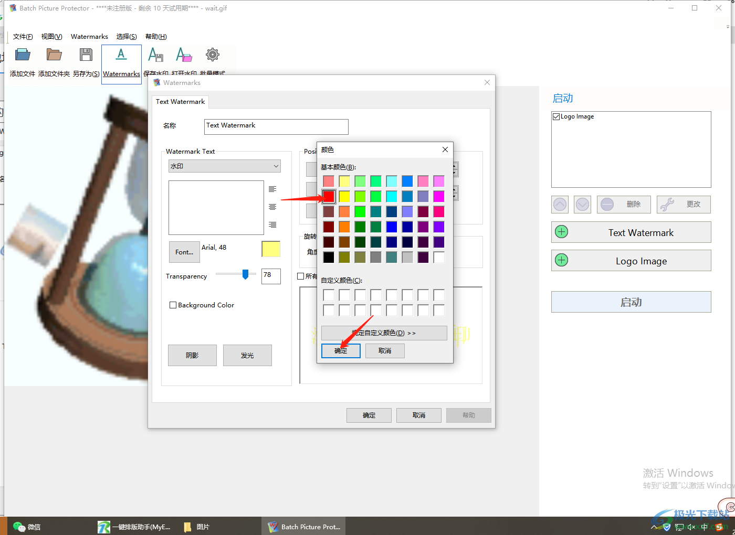Pick the magenta swatch in the second color row

439,196
